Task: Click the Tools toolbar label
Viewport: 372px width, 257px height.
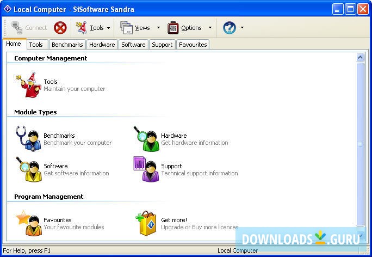Action: coord(97,28)
